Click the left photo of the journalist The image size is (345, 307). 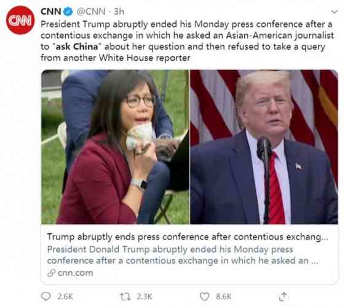click(115, 147)
